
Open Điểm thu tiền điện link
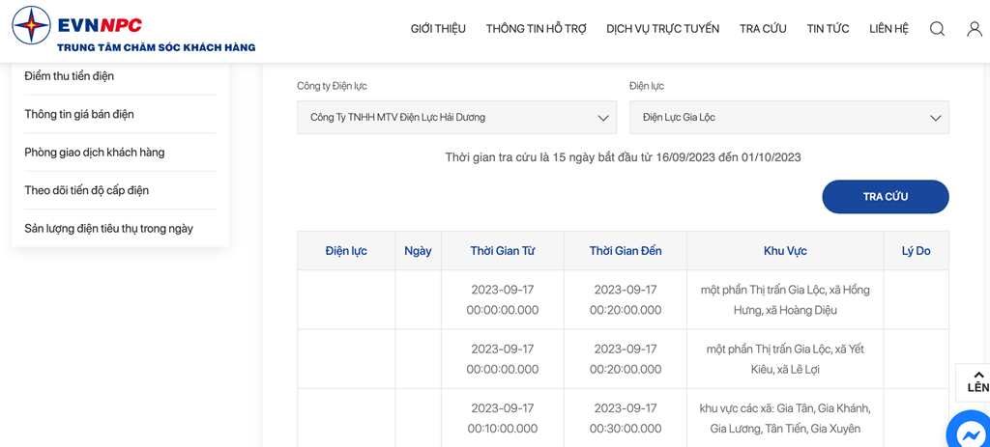pyautogui.click(x=70, y=76)
